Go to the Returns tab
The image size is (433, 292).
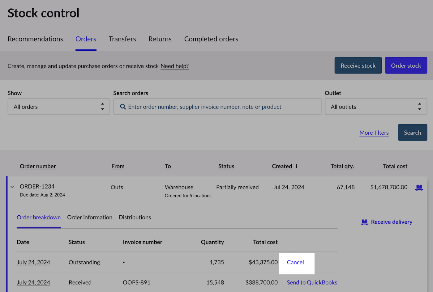(x=160, y=39)
